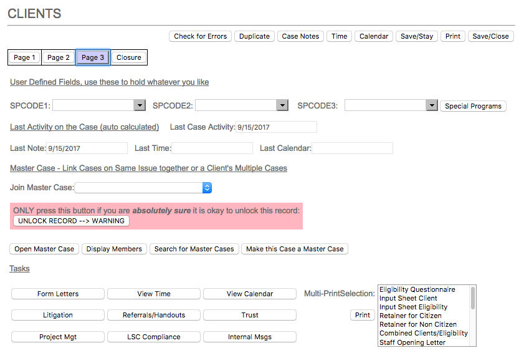This screenshot has width=524, height=353.
Task: Open the Closure tab
Action: [x=129, y=57]
